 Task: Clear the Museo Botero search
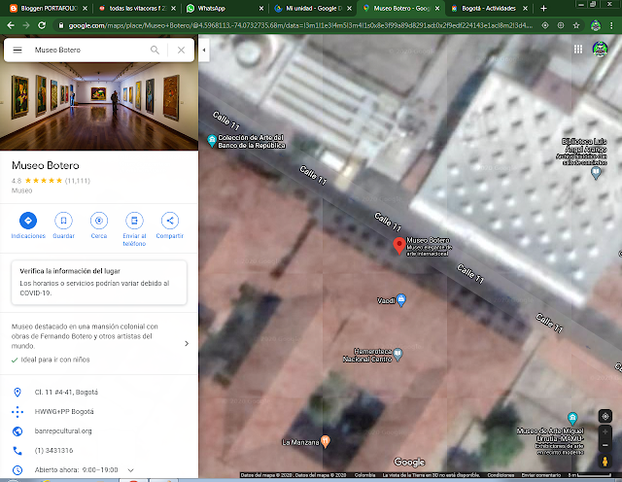click(x=181, y=50)
